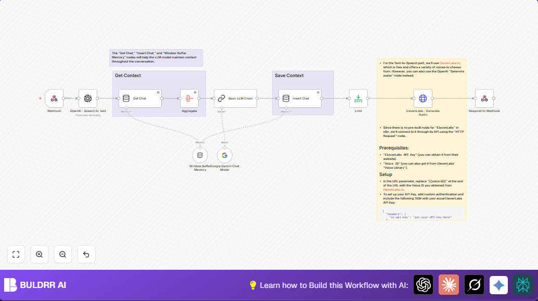Select the Google Gemini Chat Model node
This screenshot has width=538, height=301.
pos(224,156)
